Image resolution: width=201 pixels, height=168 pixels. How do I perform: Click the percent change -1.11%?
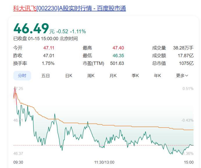78,31
